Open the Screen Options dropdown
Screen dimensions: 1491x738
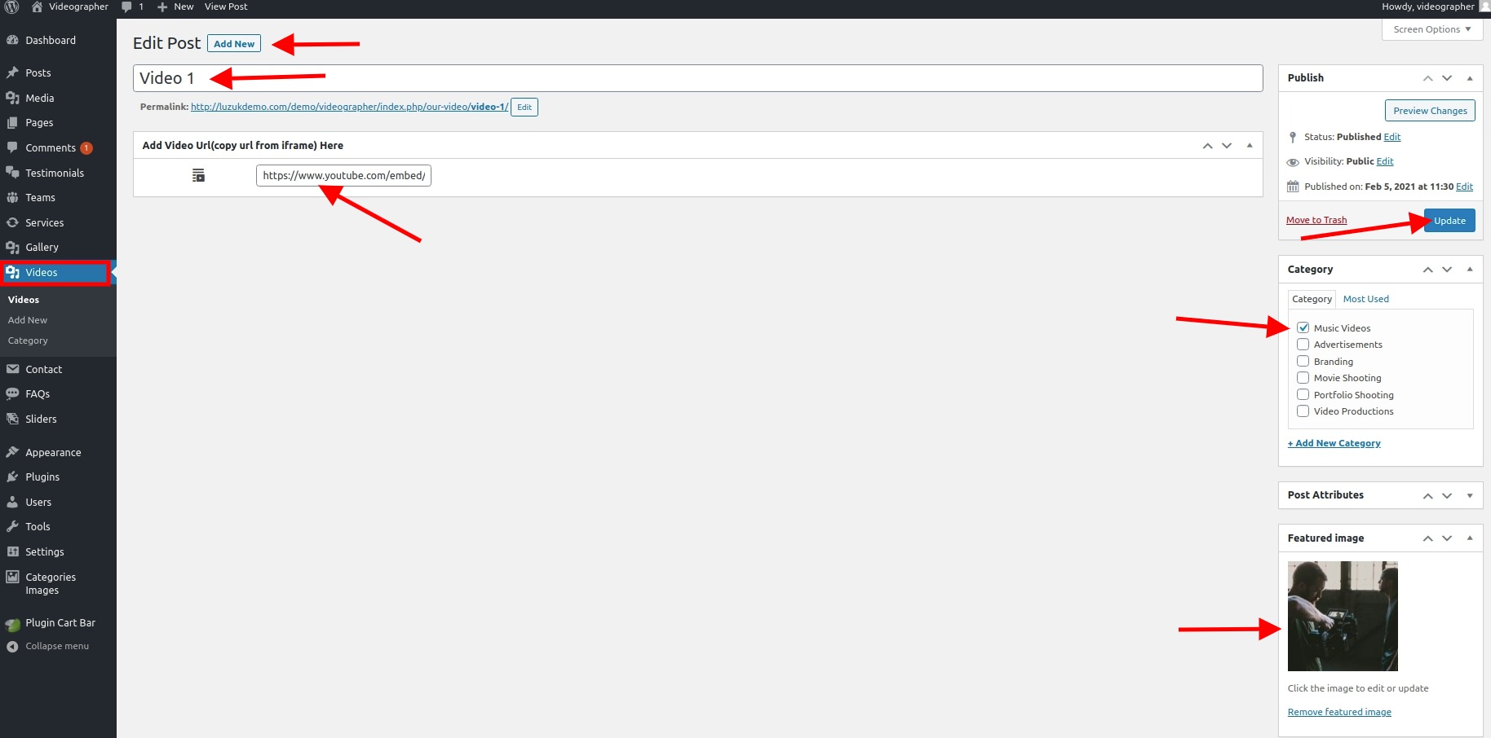1432,29
